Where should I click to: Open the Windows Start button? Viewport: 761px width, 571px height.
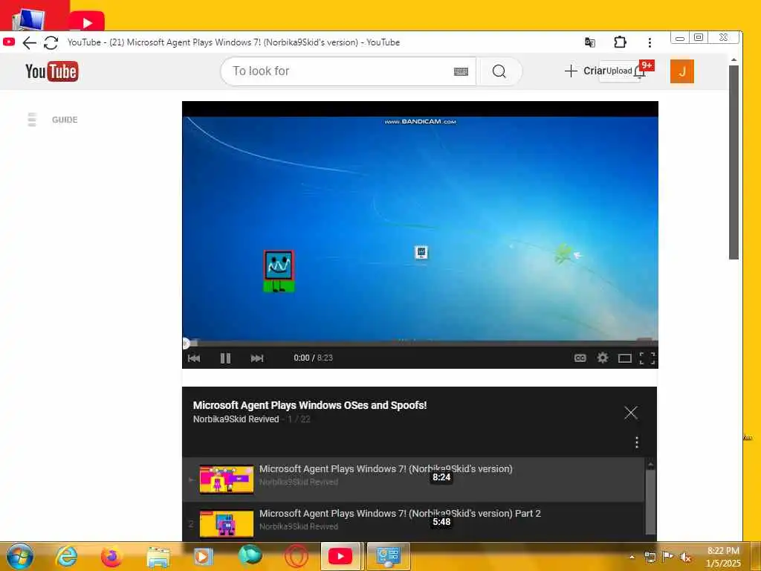click(x=20, y=556)
